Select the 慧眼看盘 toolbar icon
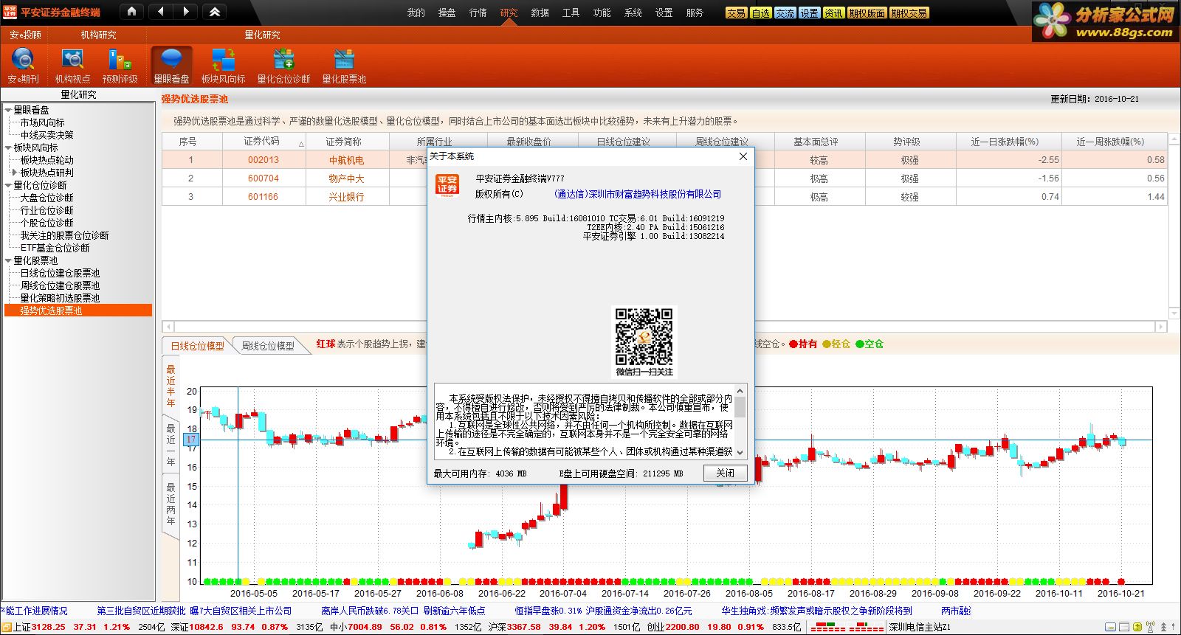 [x=171, y=66]
